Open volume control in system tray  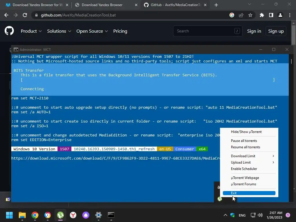[260, 215]
